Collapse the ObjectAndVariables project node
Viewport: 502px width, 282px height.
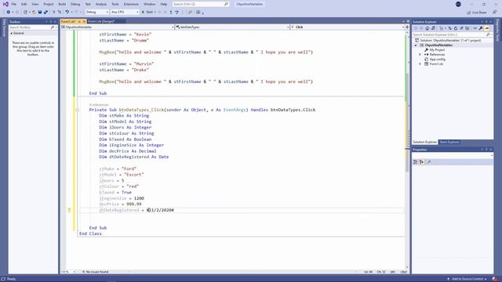pos(416,45)
